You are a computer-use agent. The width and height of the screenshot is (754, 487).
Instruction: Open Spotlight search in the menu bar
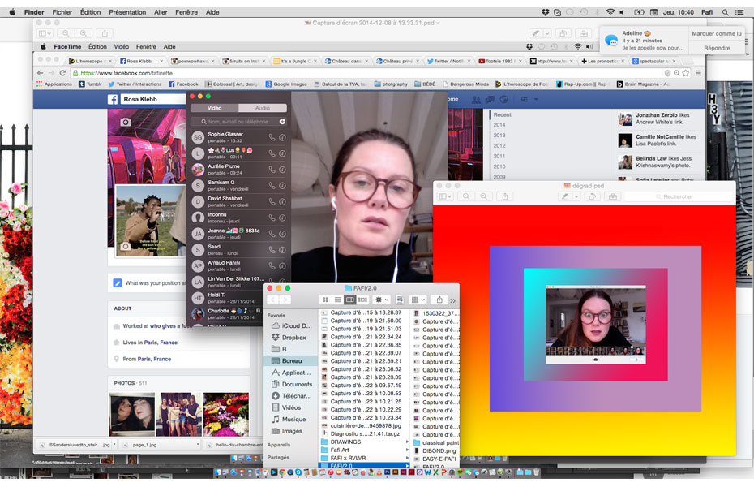click(x=725, y=12)
